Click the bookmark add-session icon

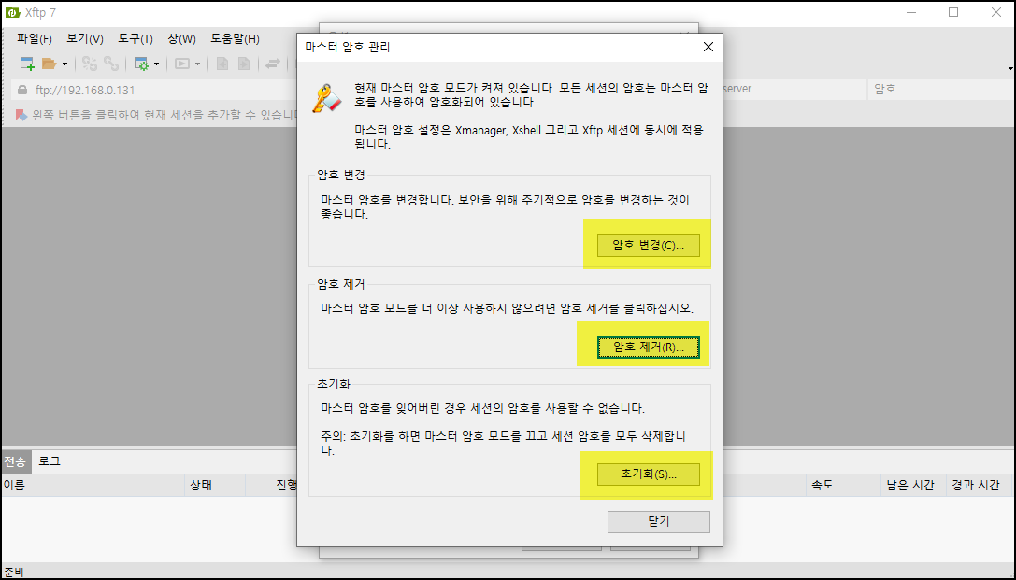(21, 115)
